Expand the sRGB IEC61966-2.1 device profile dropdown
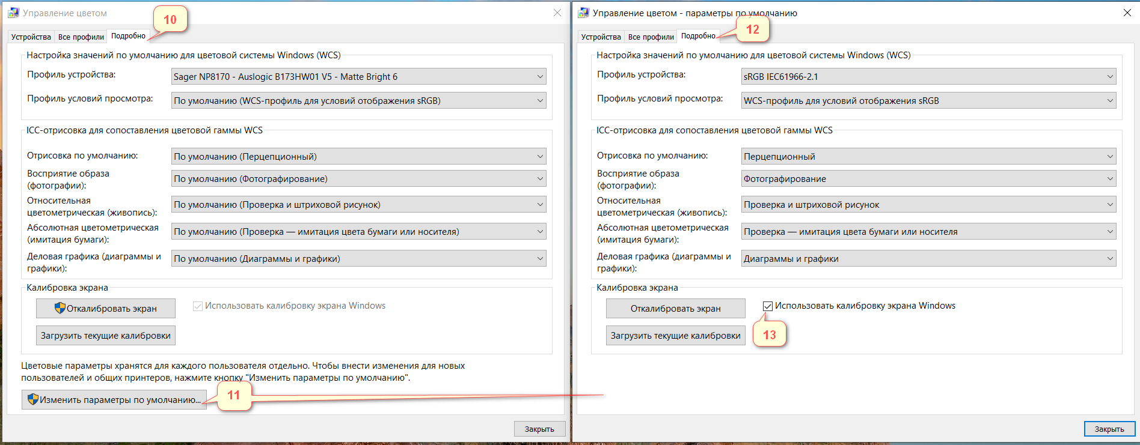 tap(928, 76)
